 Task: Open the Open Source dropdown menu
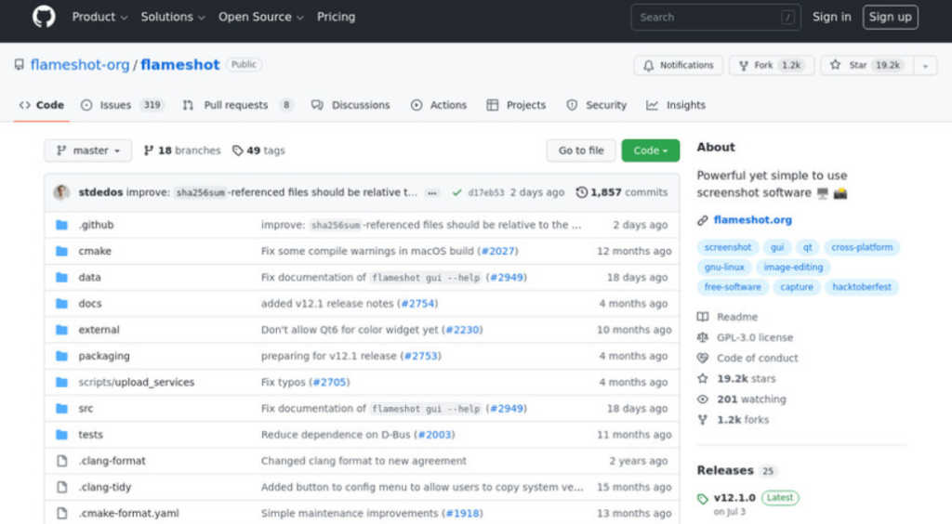pyautogui.click(x=261, y=17)
